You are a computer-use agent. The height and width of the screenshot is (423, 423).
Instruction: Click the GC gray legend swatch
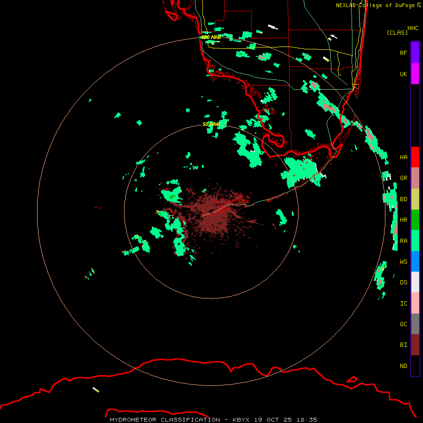tap(415, 324)
